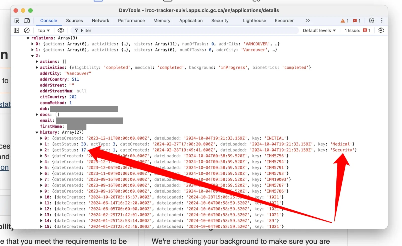
Task: Open the Network tab
Action: [x=100, y=21]
